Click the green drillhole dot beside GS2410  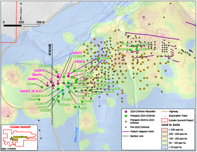tap(74, 71)
